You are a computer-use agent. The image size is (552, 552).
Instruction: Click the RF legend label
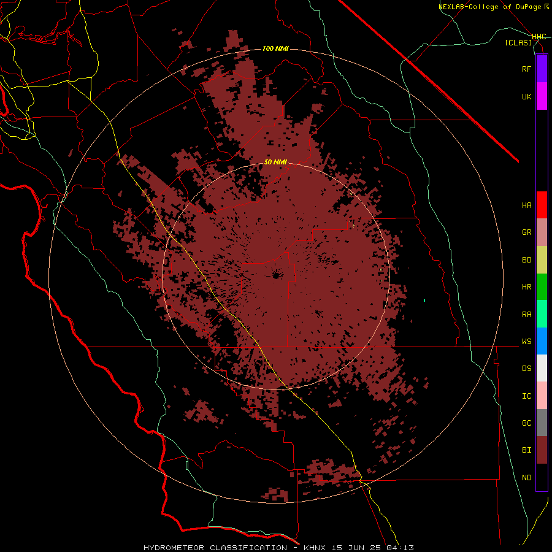[x=526, y=69]
